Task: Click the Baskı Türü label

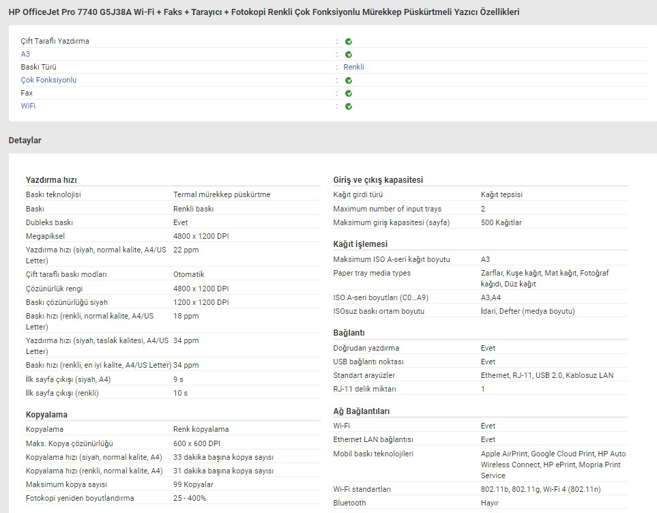Action: point(39,67)
